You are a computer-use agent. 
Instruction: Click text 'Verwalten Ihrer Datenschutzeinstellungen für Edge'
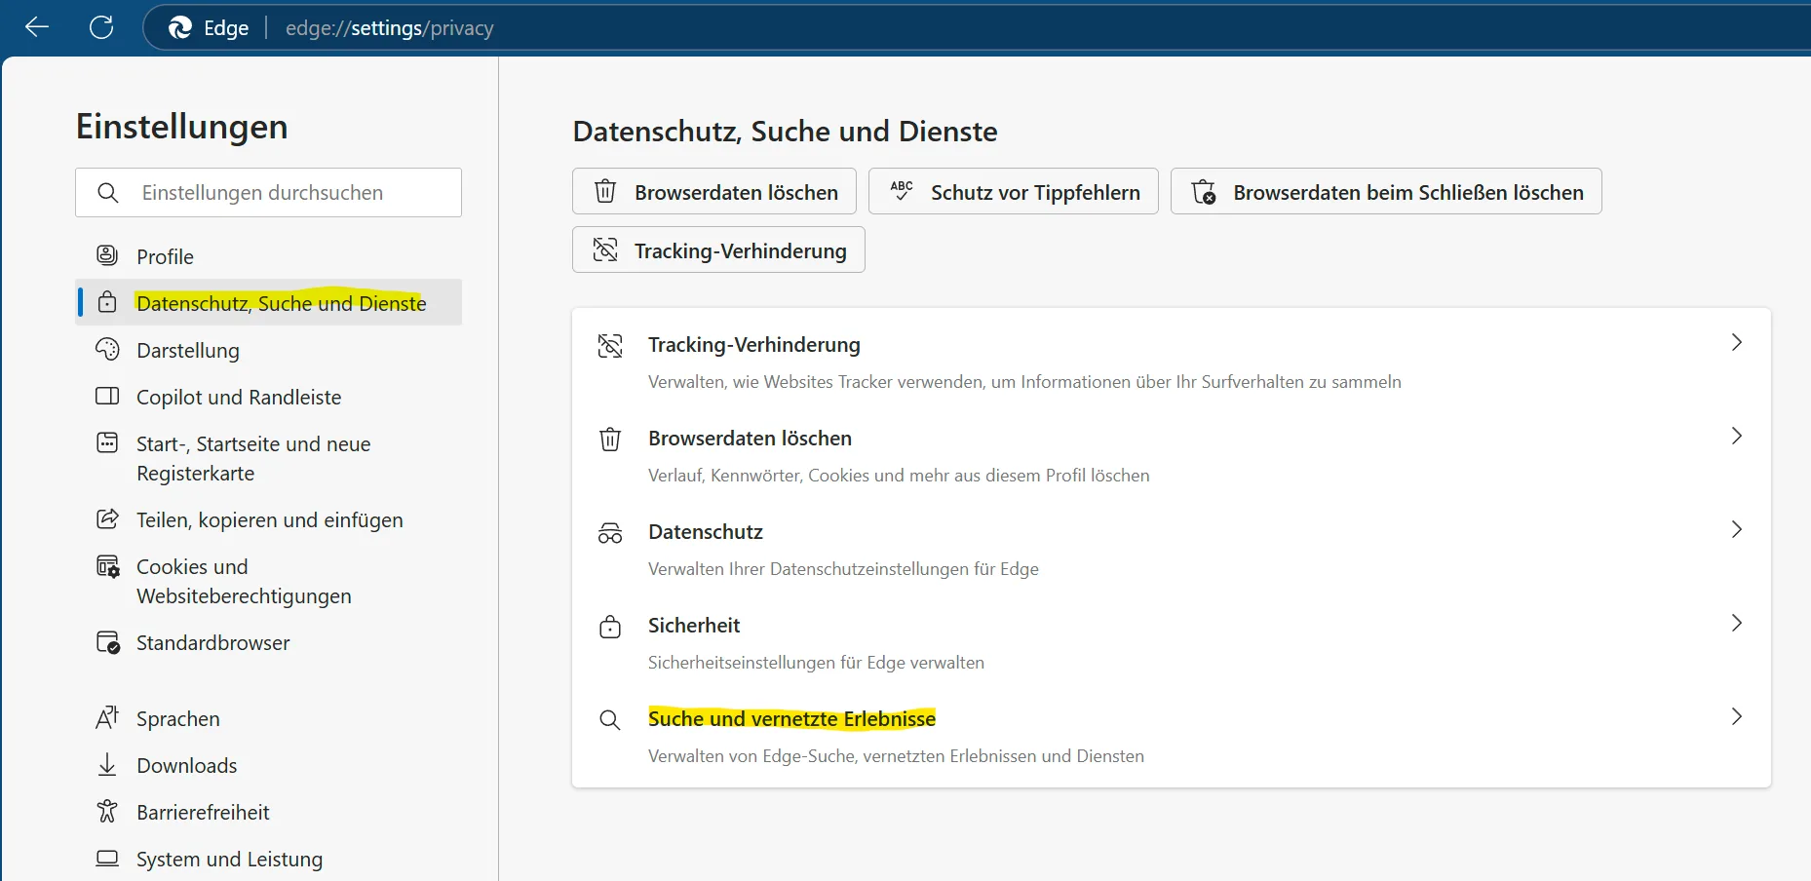[843, 569]
